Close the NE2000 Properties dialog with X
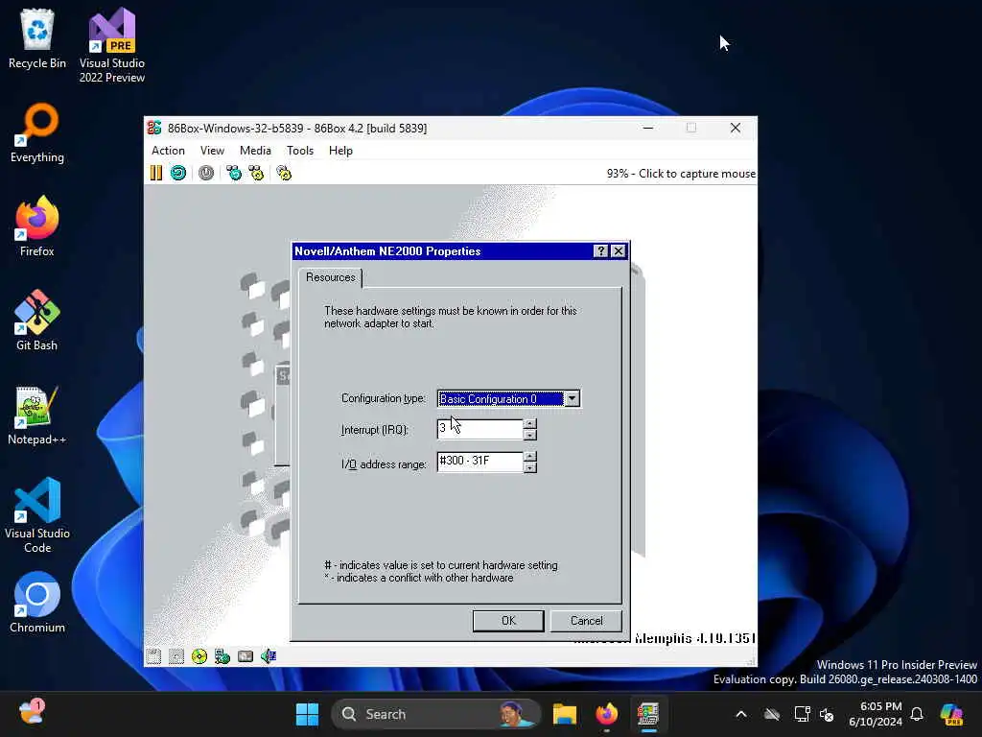This screenshot has width=982, height=737. (619, 251)
